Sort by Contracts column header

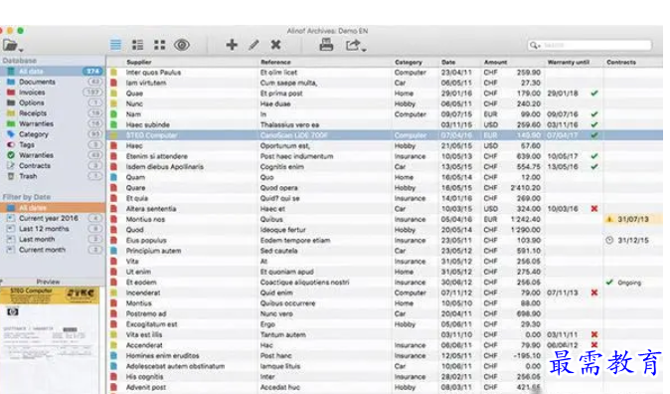tap(621, 62)
